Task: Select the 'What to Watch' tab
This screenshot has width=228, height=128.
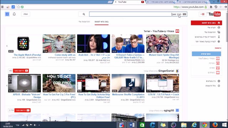Action: coord(102,22)
